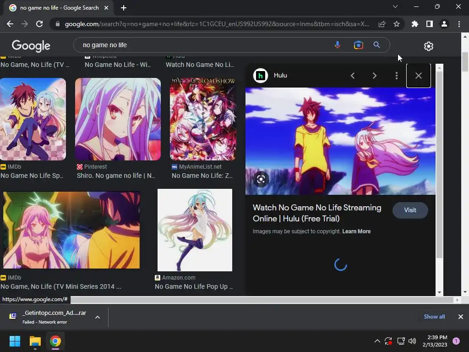
Task: Click the preview panel vertical scrollbar
Action: point(439,165)
